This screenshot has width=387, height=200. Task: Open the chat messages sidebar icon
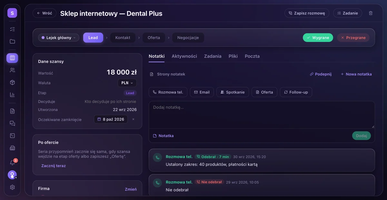pyautogui.click(x=12, y=123)
